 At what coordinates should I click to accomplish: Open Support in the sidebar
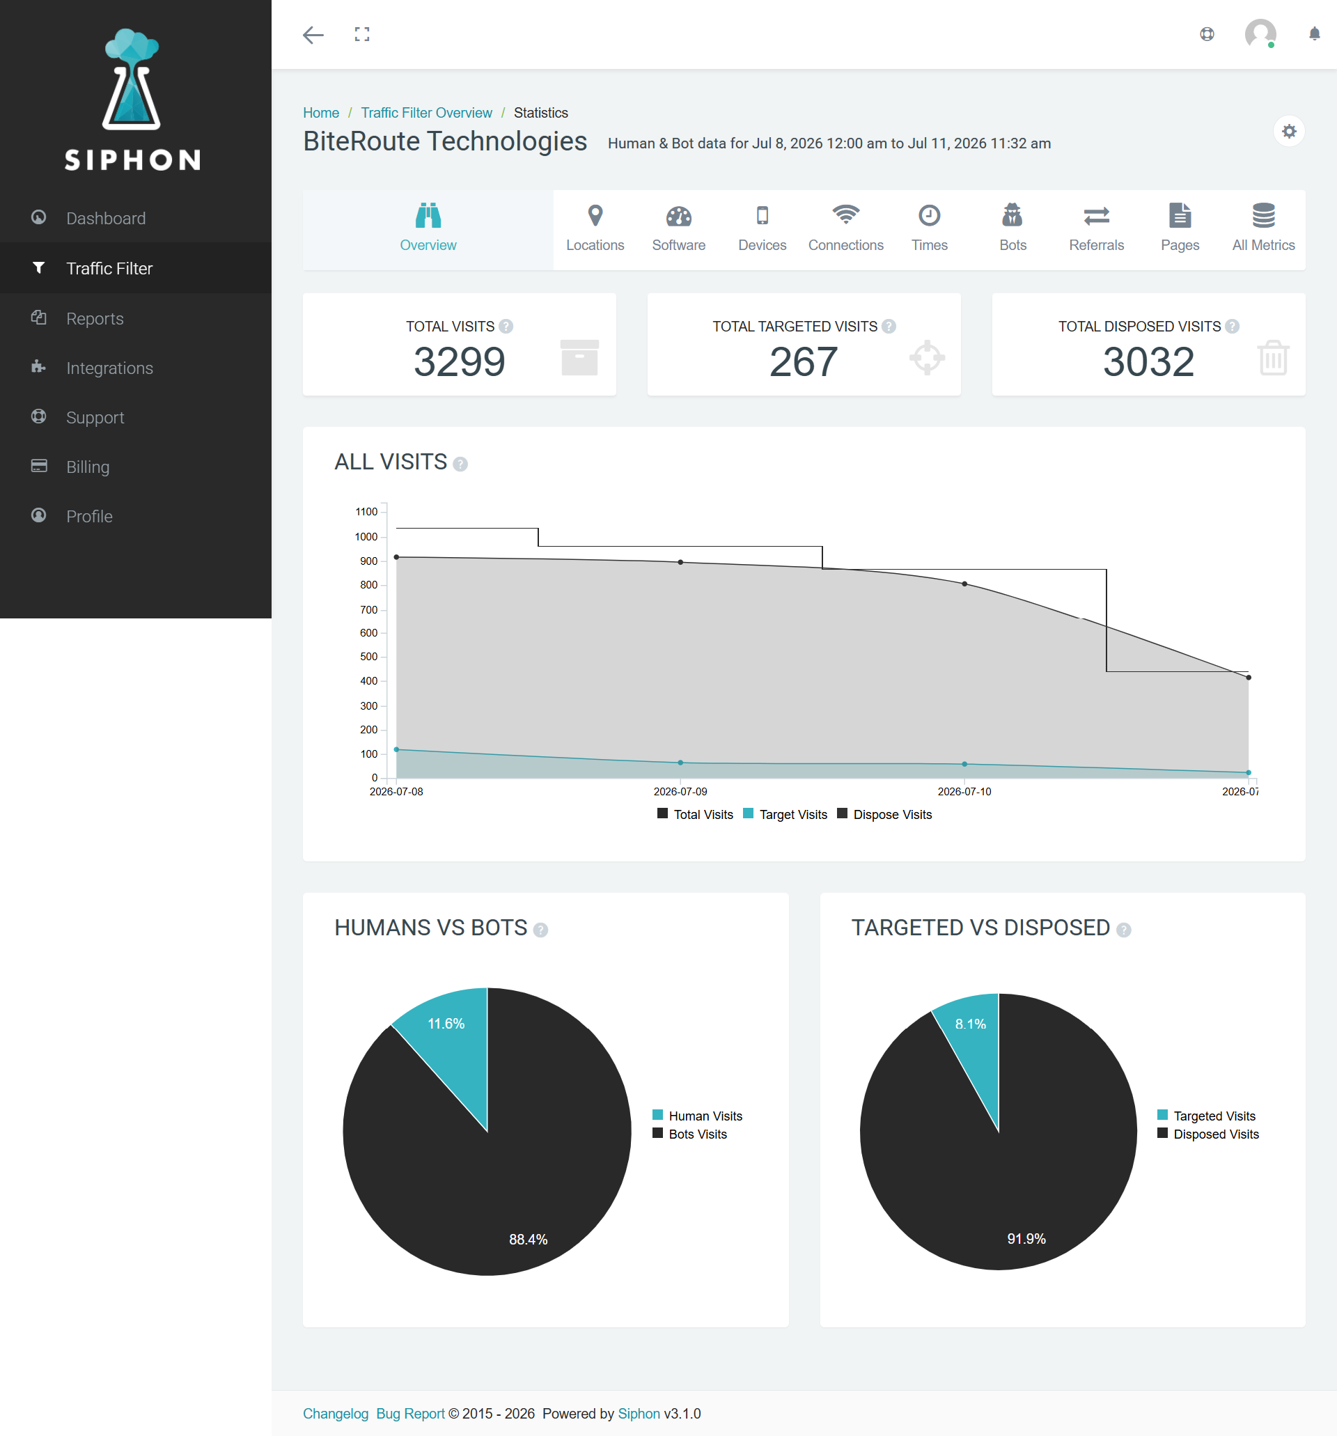(x=136, y=418)
